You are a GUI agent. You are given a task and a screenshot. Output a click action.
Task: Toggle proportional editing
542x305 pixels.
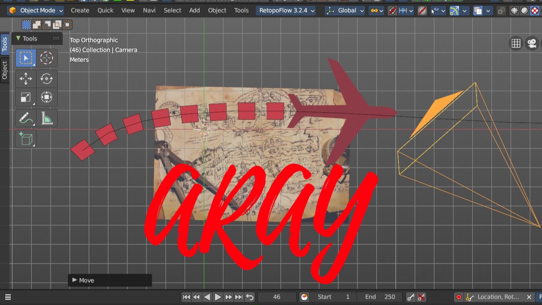coord(422,11)
